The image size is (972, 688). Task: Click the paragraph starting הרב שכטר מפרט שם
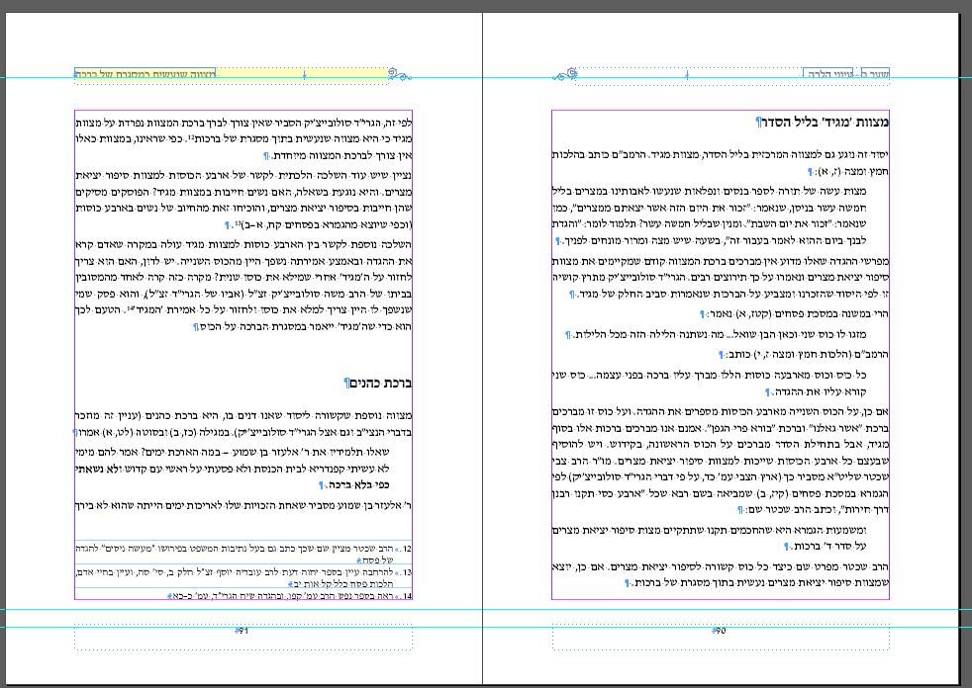[x=721, y=574]
